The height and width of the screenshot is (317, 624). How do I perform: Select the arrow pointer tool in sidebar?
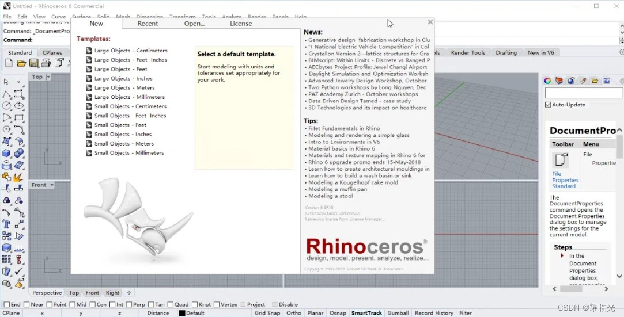coord(6,82)
